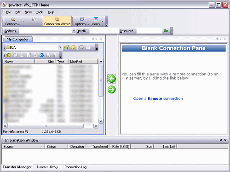
Task: Click the browse folders icon
Action: (x=73, y=47)
